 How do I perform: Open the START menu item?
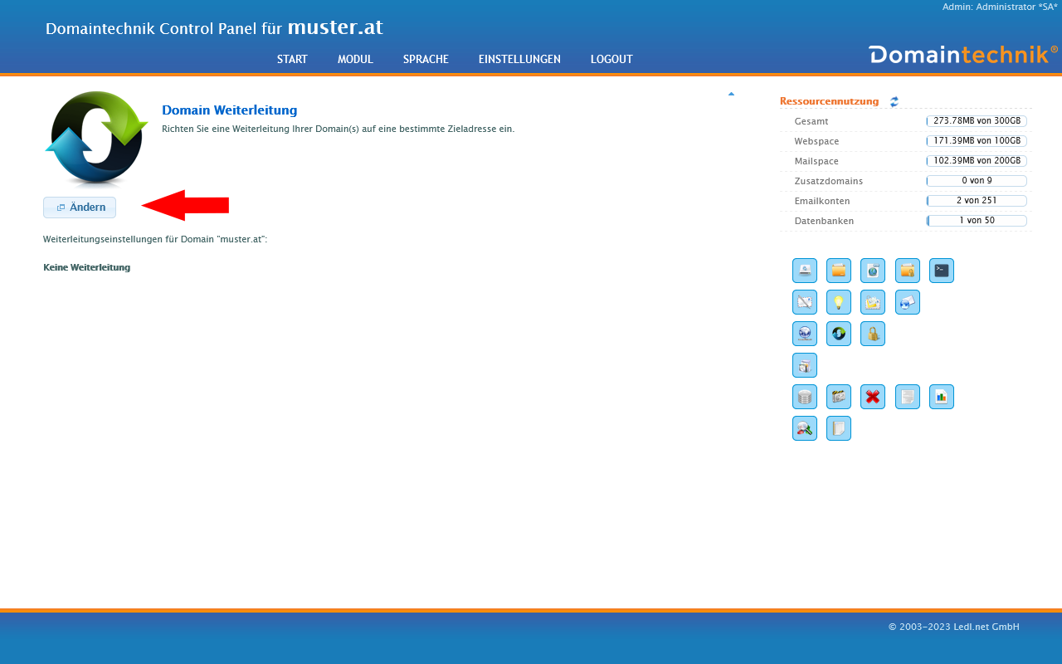pyautogui.click(x=292, y=59)
